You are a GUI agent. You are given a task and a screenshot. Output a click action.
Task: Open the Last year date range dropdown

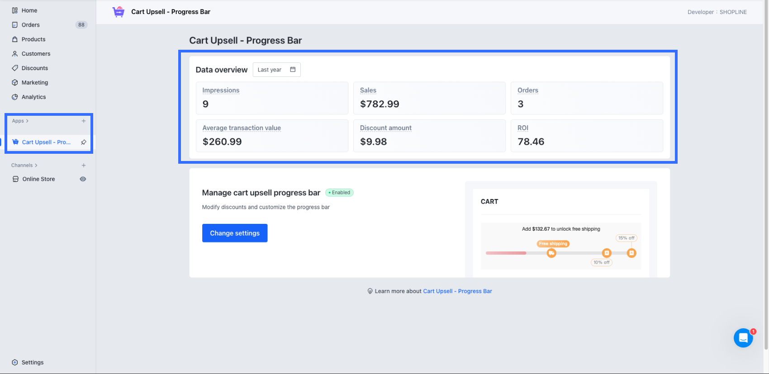[276, 70]
